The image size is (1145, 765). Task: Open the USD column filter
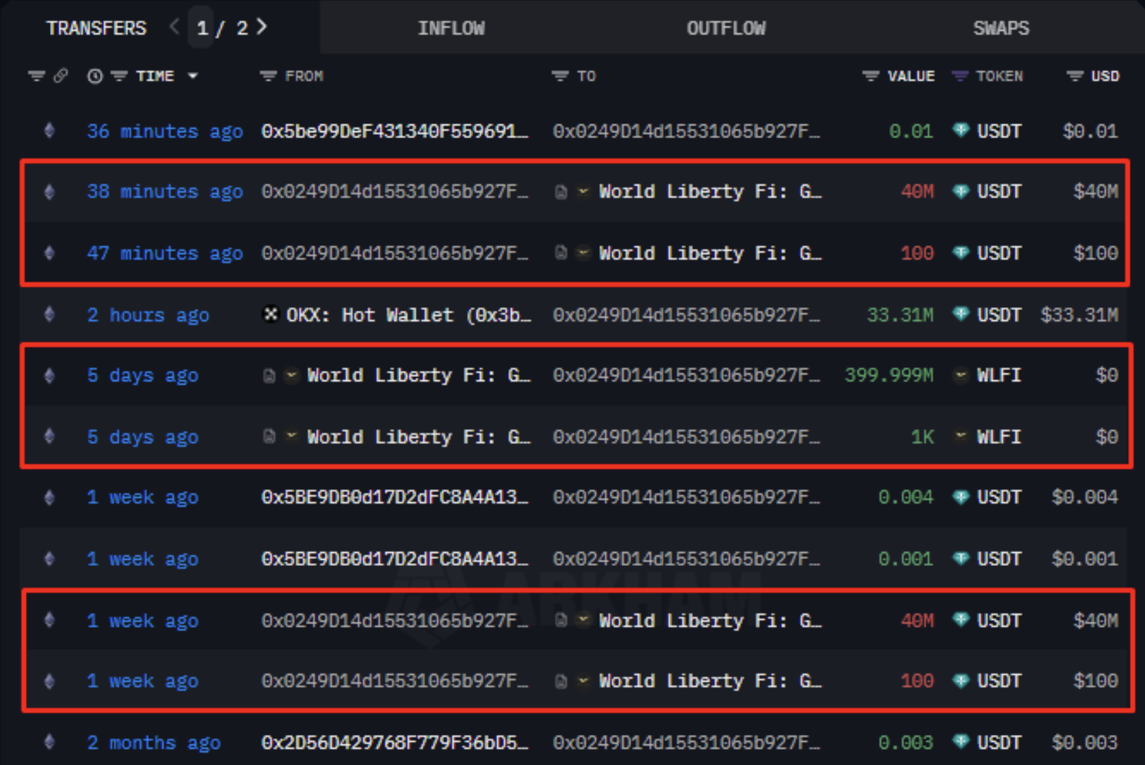coord(1075,76)
